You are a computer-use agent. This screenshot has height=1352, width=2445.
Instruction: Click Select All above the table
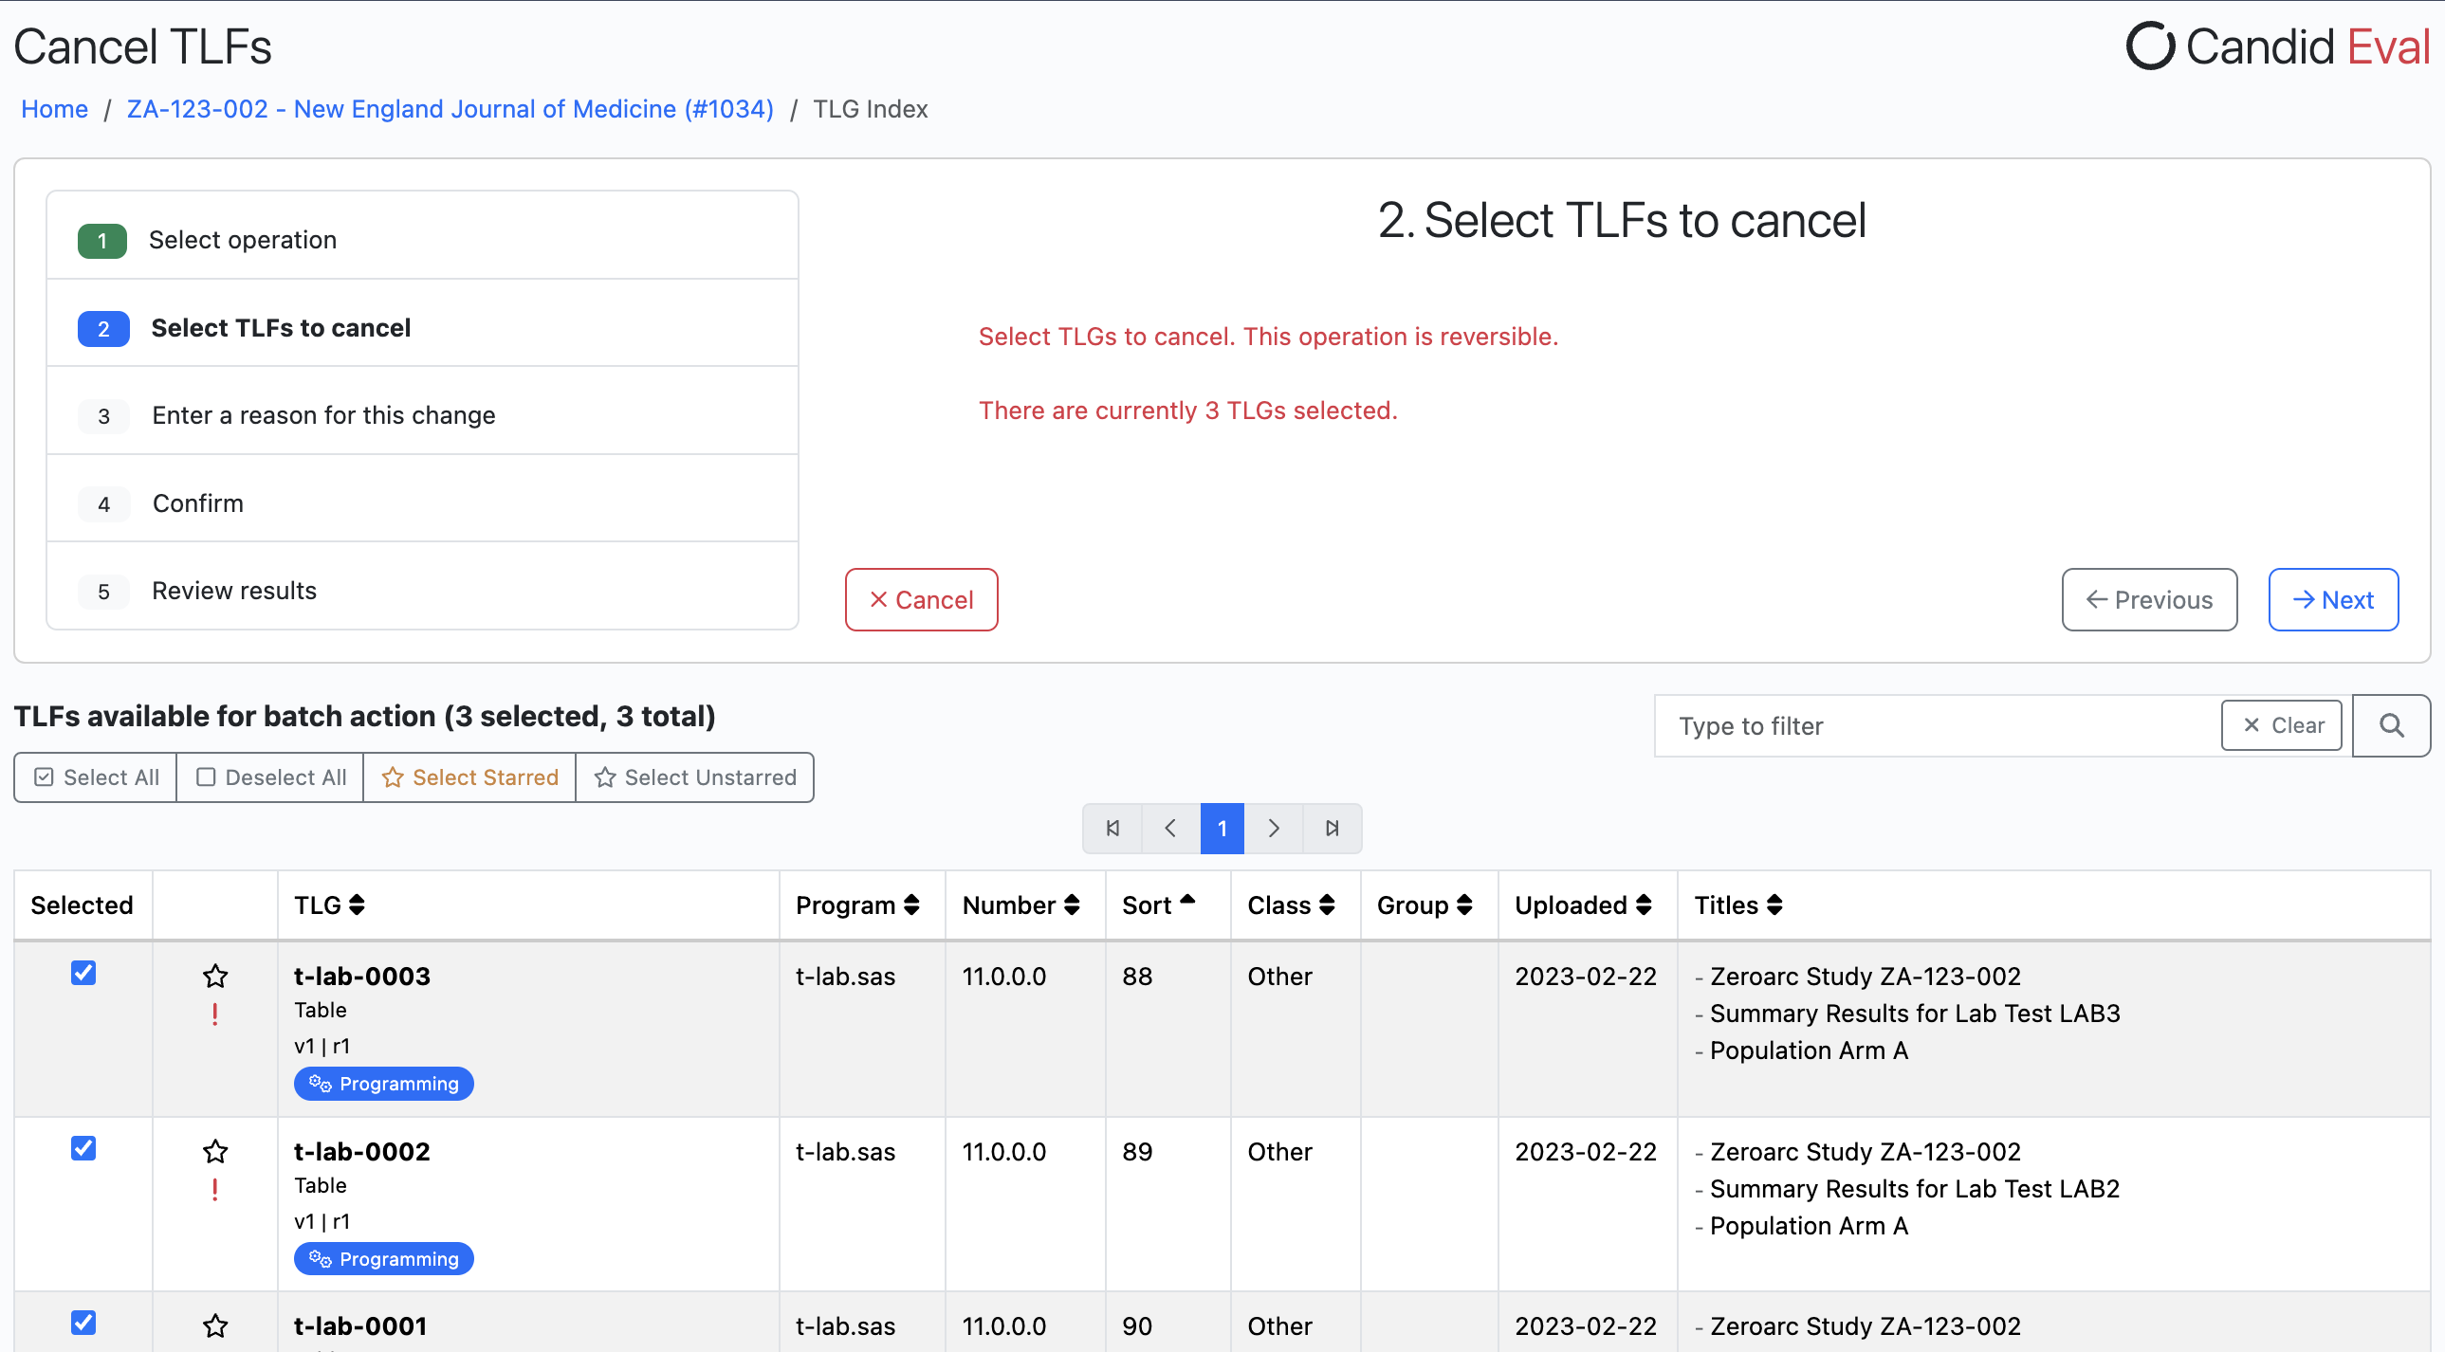pos(94,777)
